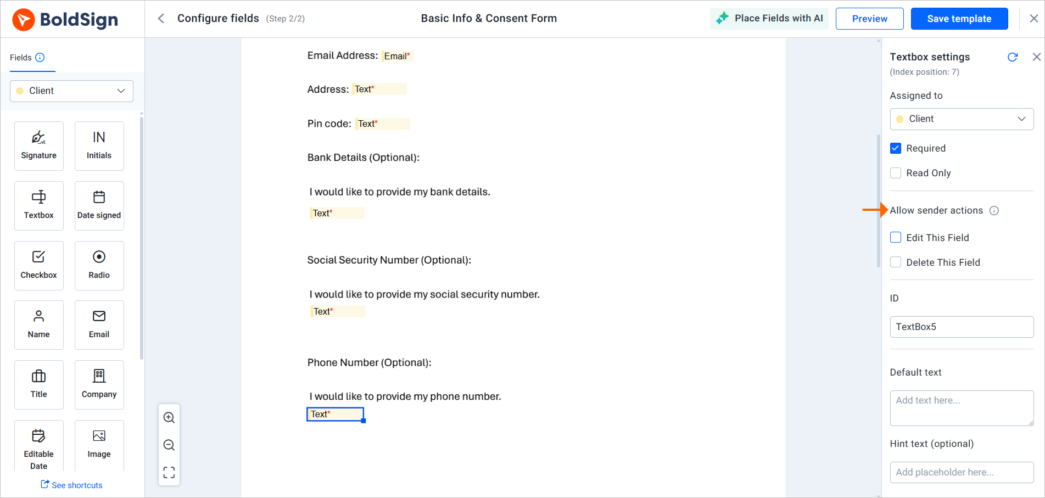Click the "Phone Number (Optional):" label
This screenshot has width=1045, height=498.
[370, 363]
